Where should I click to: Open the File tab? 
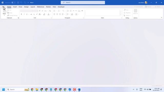tap(3, 7)
